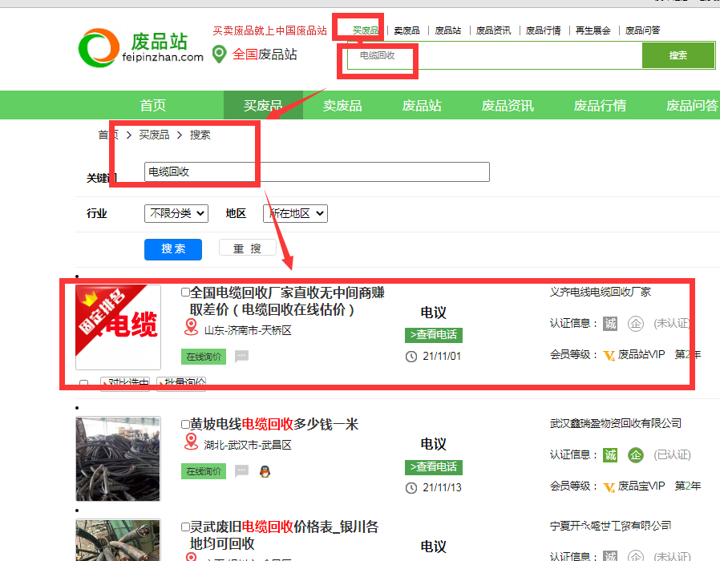Click the red location pin beside 山东-济南市-天桥区
Image resolution: width=720 pixels, height=561 pixels.
pos(191,327)
